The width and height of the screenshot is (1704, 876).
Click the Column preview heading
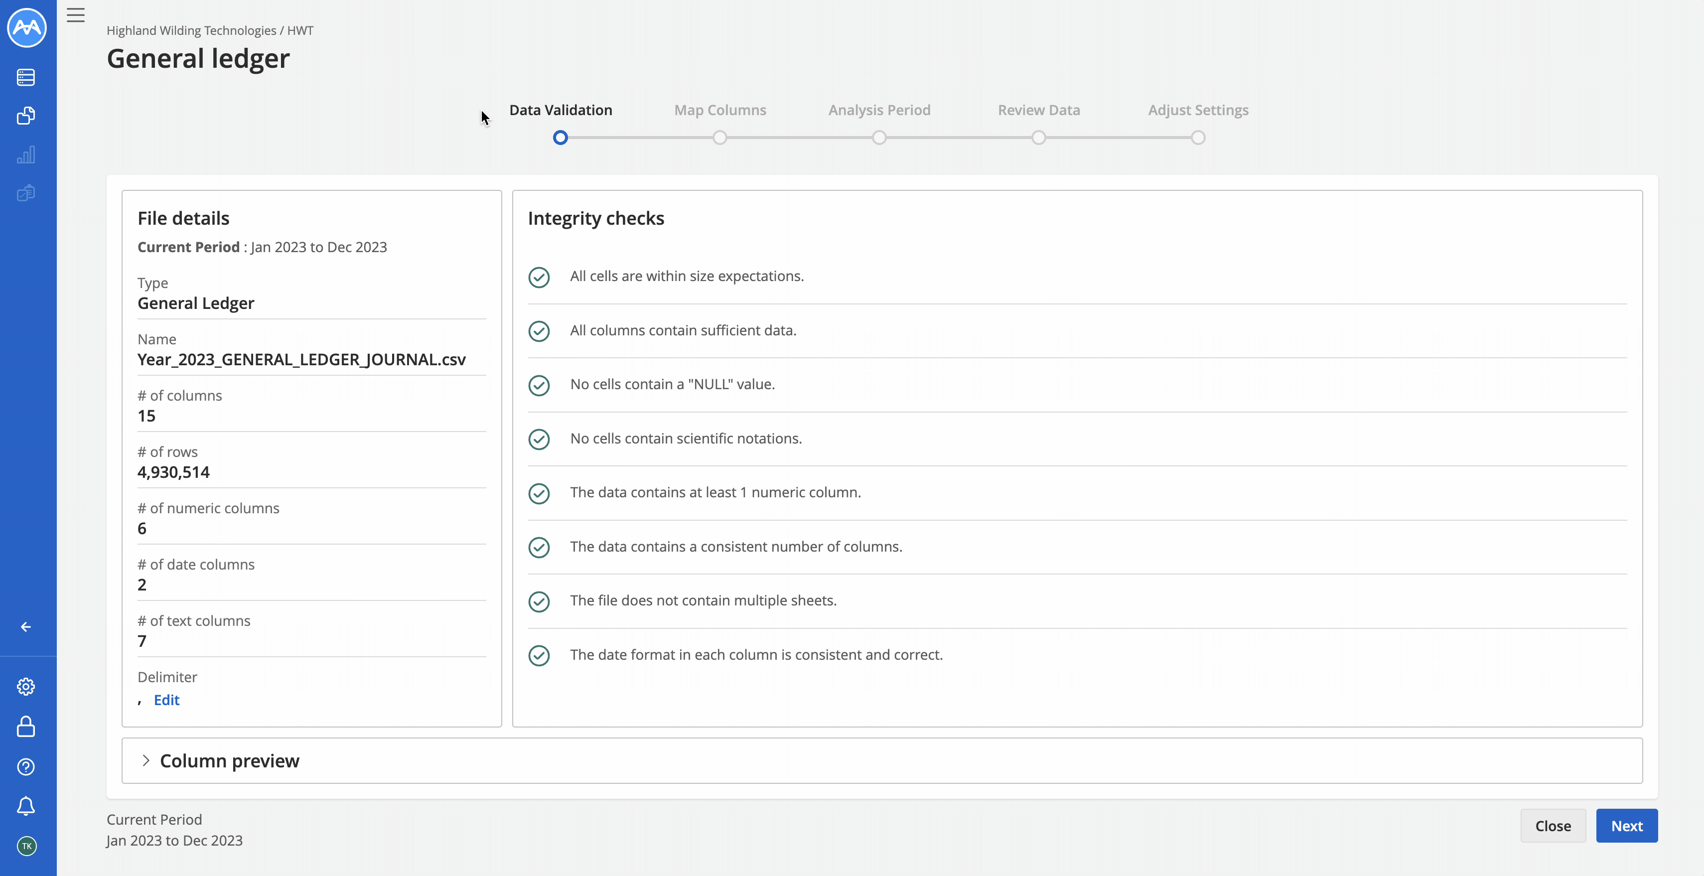pyautogui.click(x=230, y=760)
